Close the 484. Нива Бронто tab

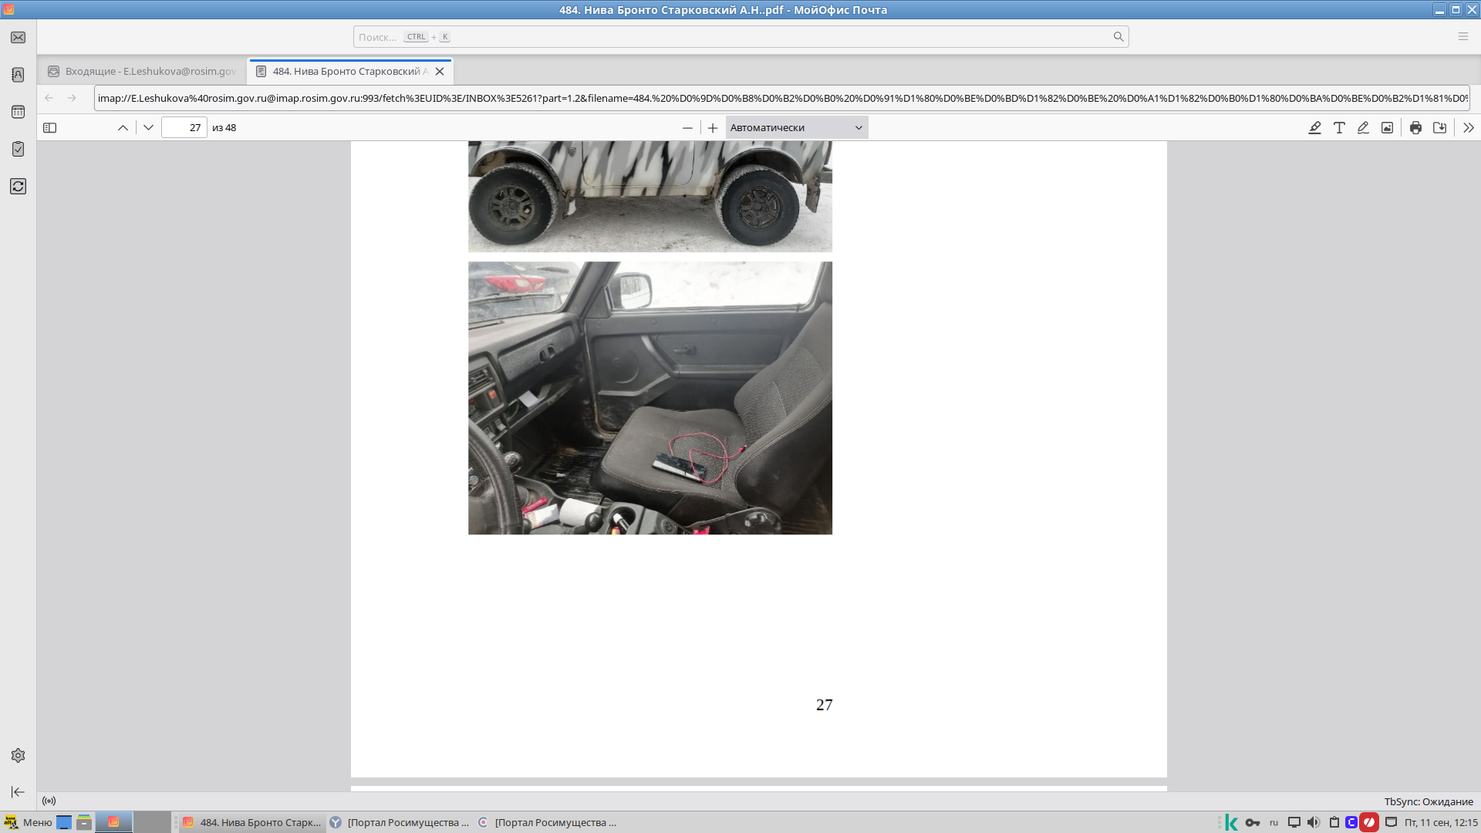tap(440, 71)
